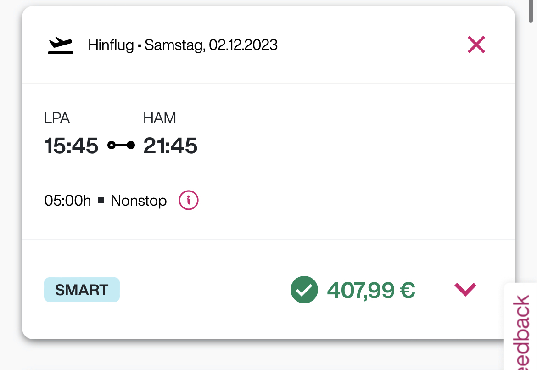Click the 05:00h flight duration
This screenshot has width=537, height=370.
click(67, 201)
